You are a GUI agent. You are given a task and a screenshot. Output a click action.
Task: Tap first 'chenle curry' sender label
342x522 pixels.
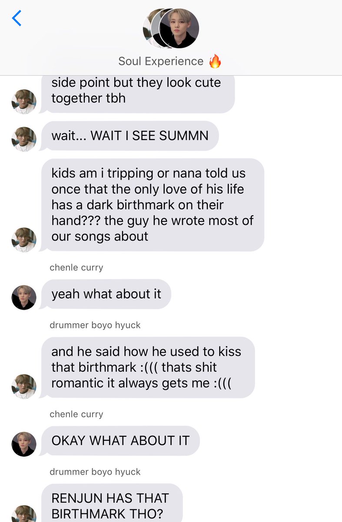point(76,268)
